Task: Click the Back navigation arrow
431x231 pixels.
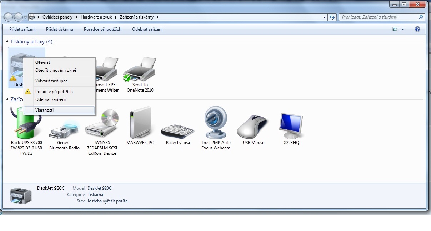Action: 9,17
